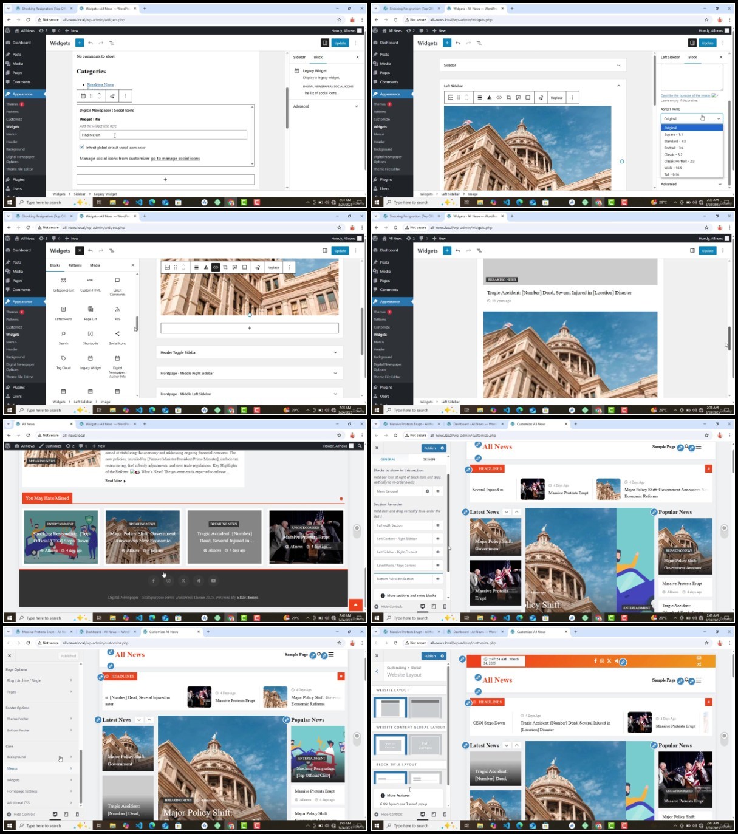
Task: Toggle Left Sidebar - Right Content eye visibility
Action: coord(437,552)
